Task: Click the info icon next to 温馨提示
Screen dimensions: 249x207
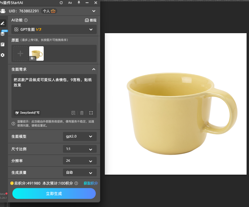Action: (13, 124)
